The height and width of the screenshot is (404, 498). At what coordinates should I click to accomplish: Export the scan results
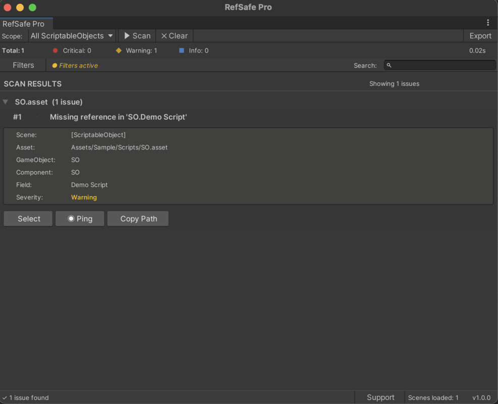point(480,36)
